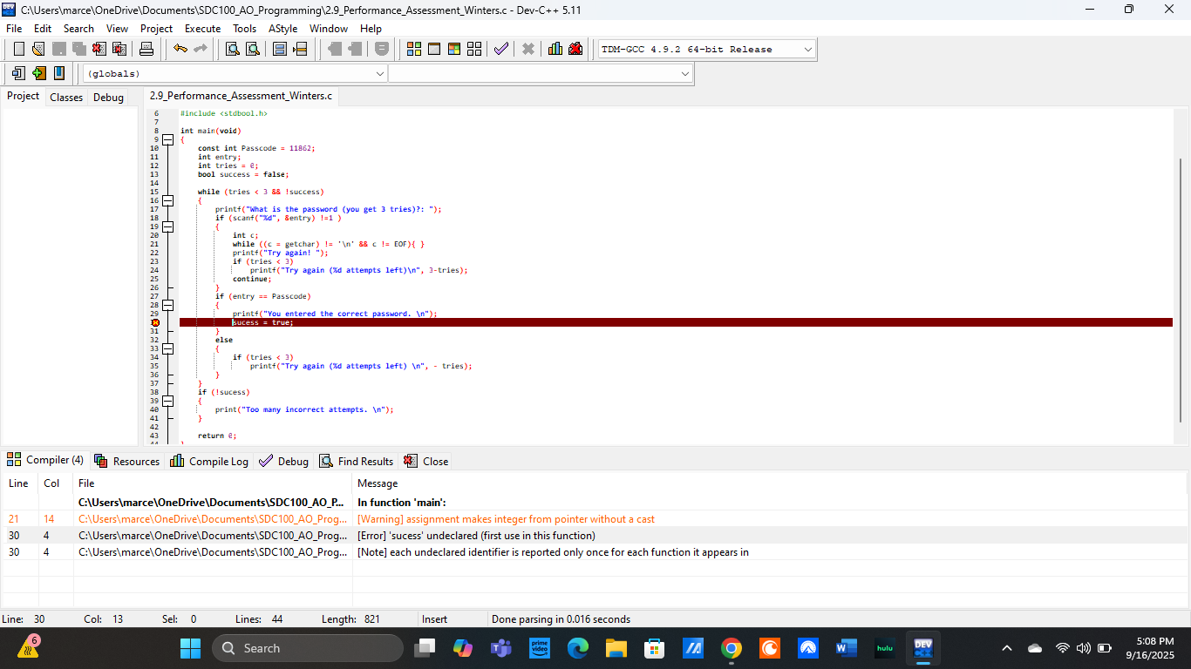Collapse the Passcode if-block at line 28
The height and width of the screenshot is (669, 1191).
168,305
